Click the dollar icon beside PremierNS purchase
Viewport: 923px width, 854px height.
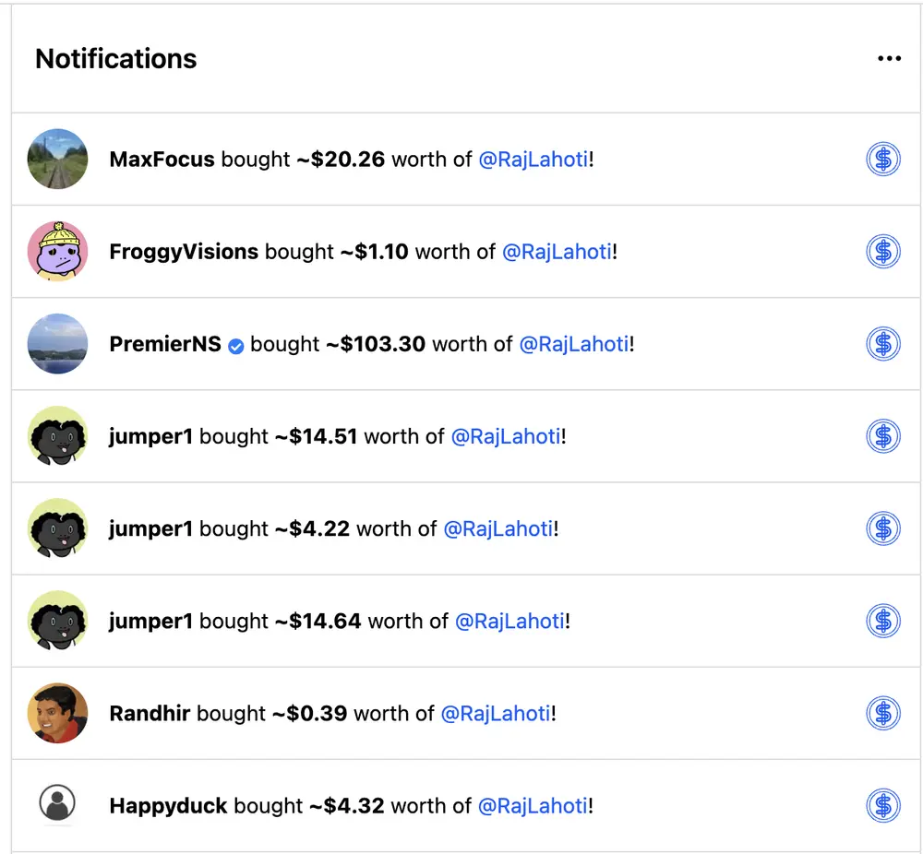883,343
